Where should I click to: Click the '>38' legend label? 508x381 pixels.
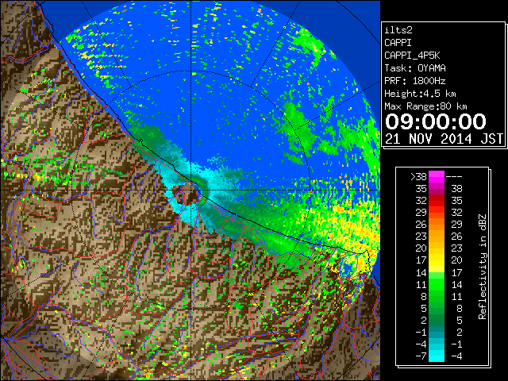click(x=418, y=176)
